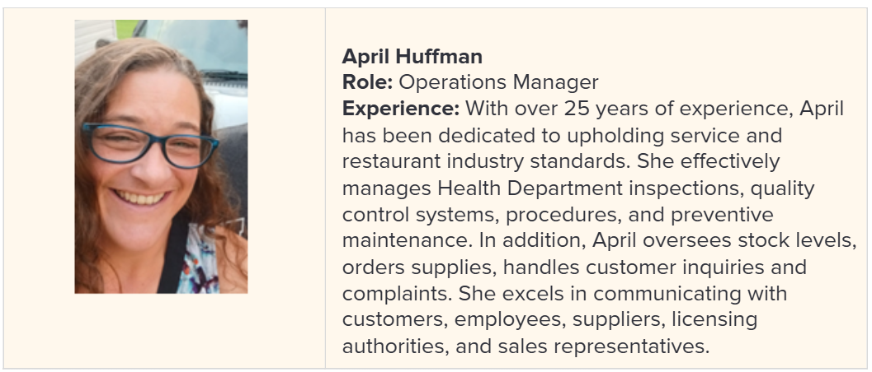Click the word inspections
The height and width of the screenshot is (372, 872).
tap(686, 188)
